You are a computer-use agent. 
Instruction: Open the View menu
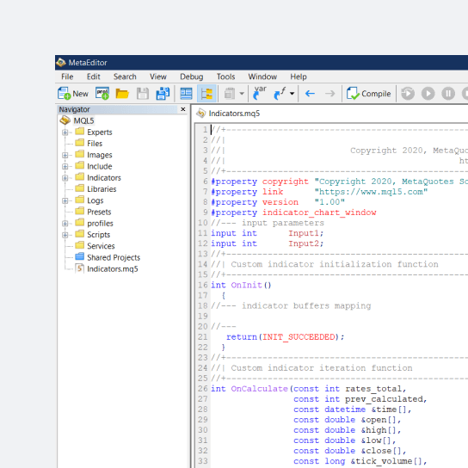(x=158, y=77)
